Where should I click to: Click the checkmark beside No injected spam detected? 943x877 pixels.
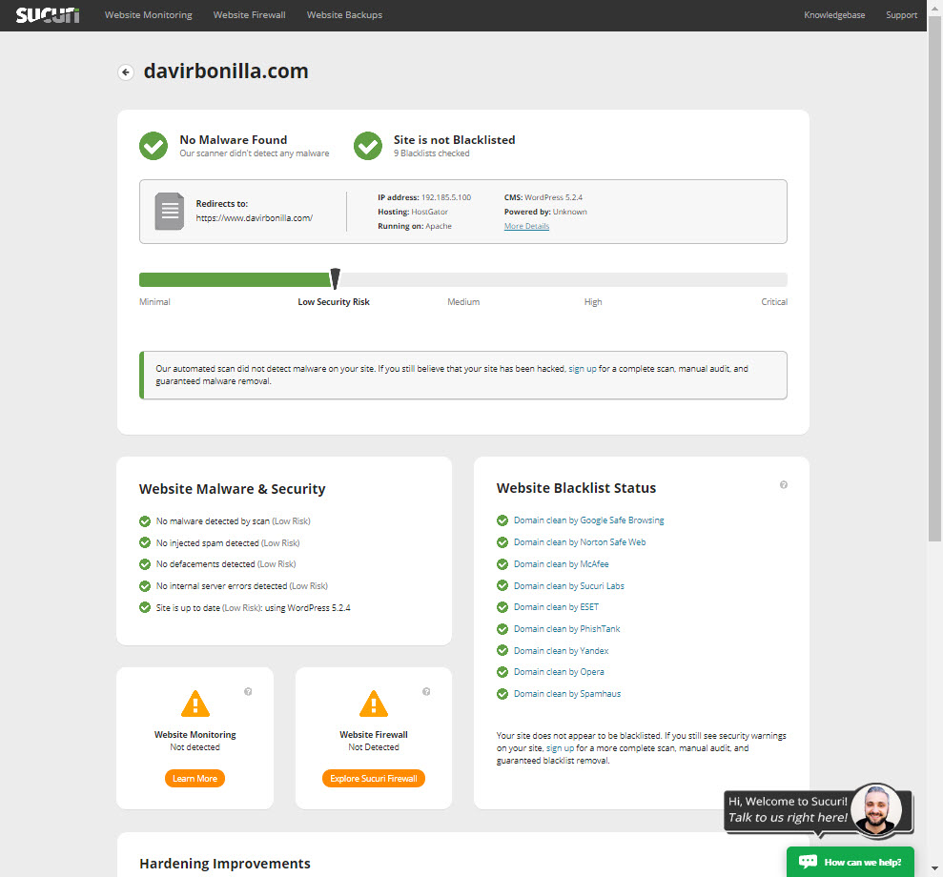point(145,542)
